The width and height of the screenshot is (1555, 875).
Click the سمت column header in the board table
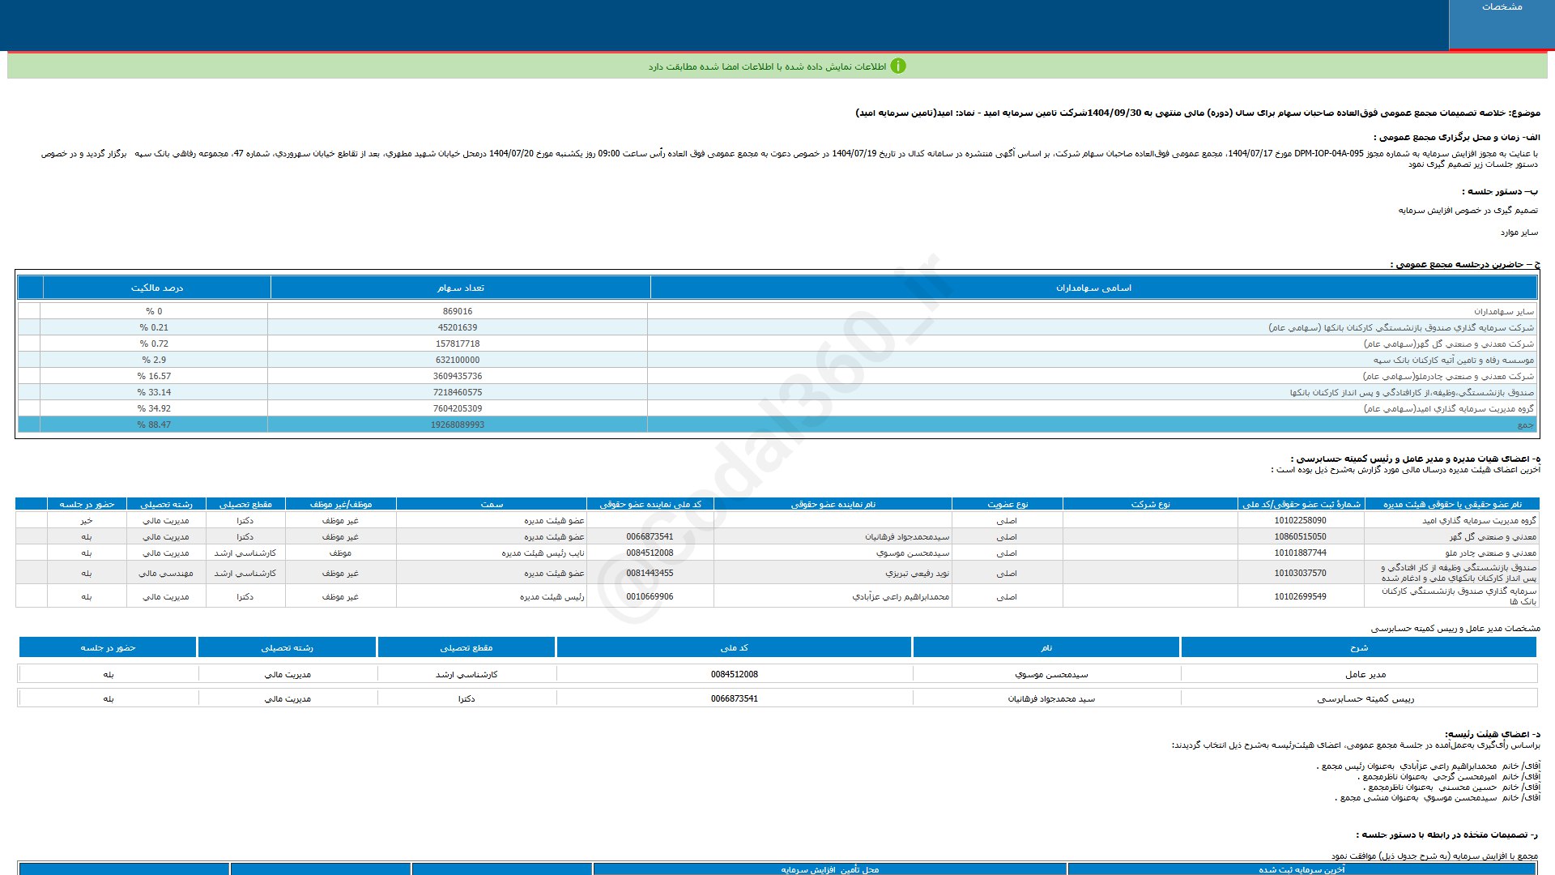click(x=492, y=504)
